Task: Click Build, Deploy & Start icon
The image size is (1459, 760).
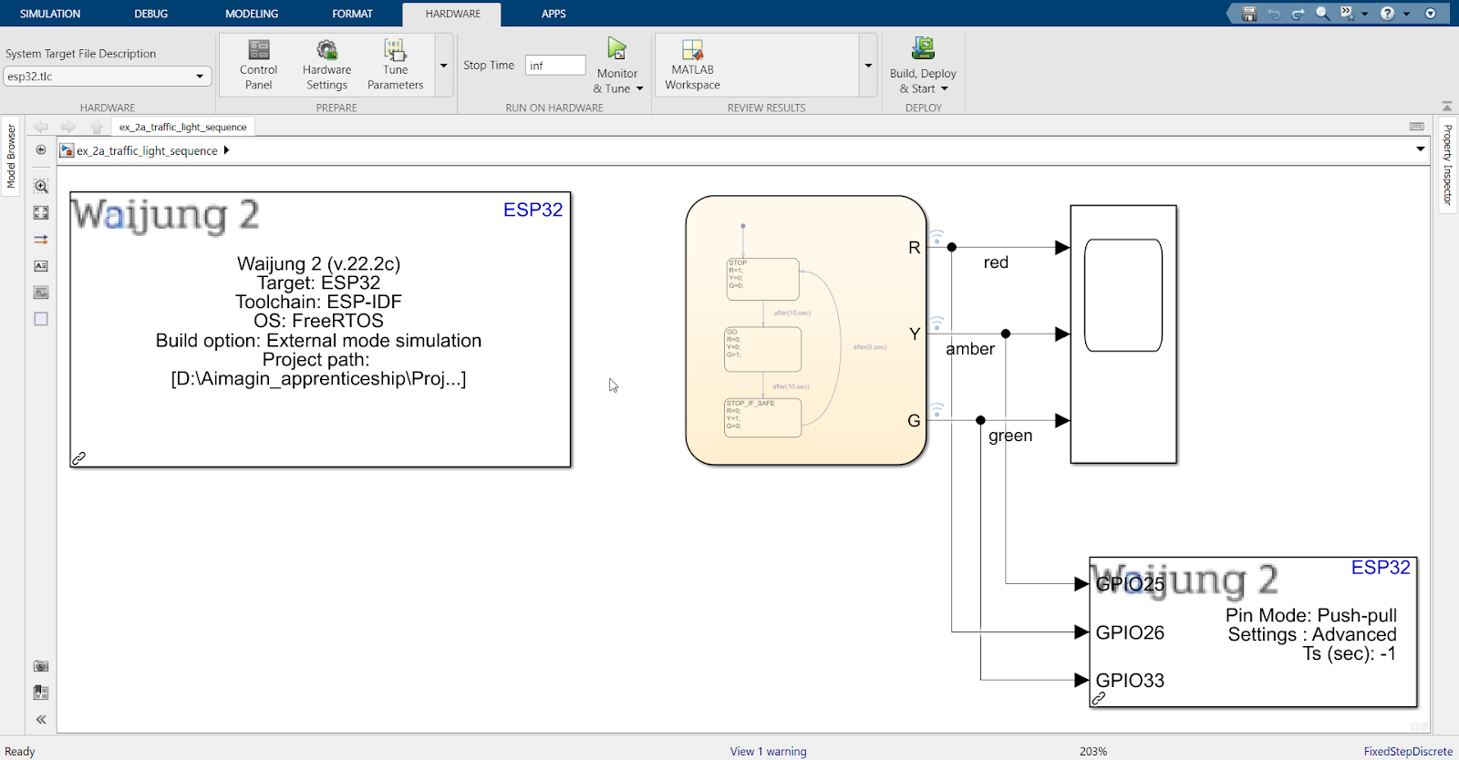Action: coord(923,48)
